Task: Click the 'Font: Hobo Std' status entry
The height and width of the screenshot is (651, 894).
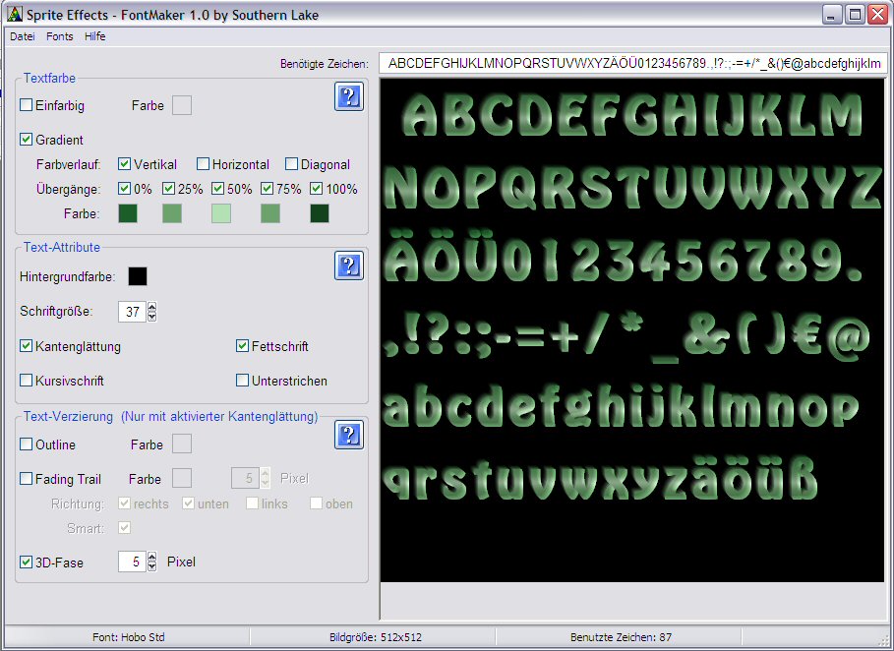Action: click(128, 637)
